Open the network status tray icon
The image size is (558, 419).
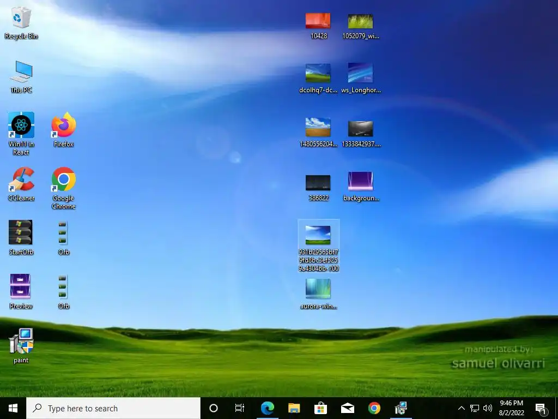475,408
